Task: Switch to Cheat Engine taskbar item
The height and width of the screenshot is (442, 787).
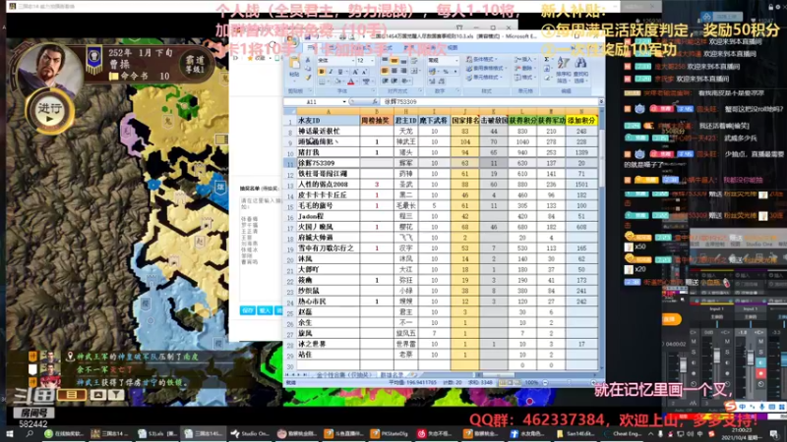Action: (624, 434)
